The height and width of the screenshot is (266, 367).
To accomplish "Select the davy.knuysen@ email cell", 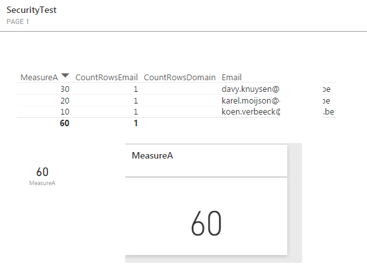I will pos(250,89).
